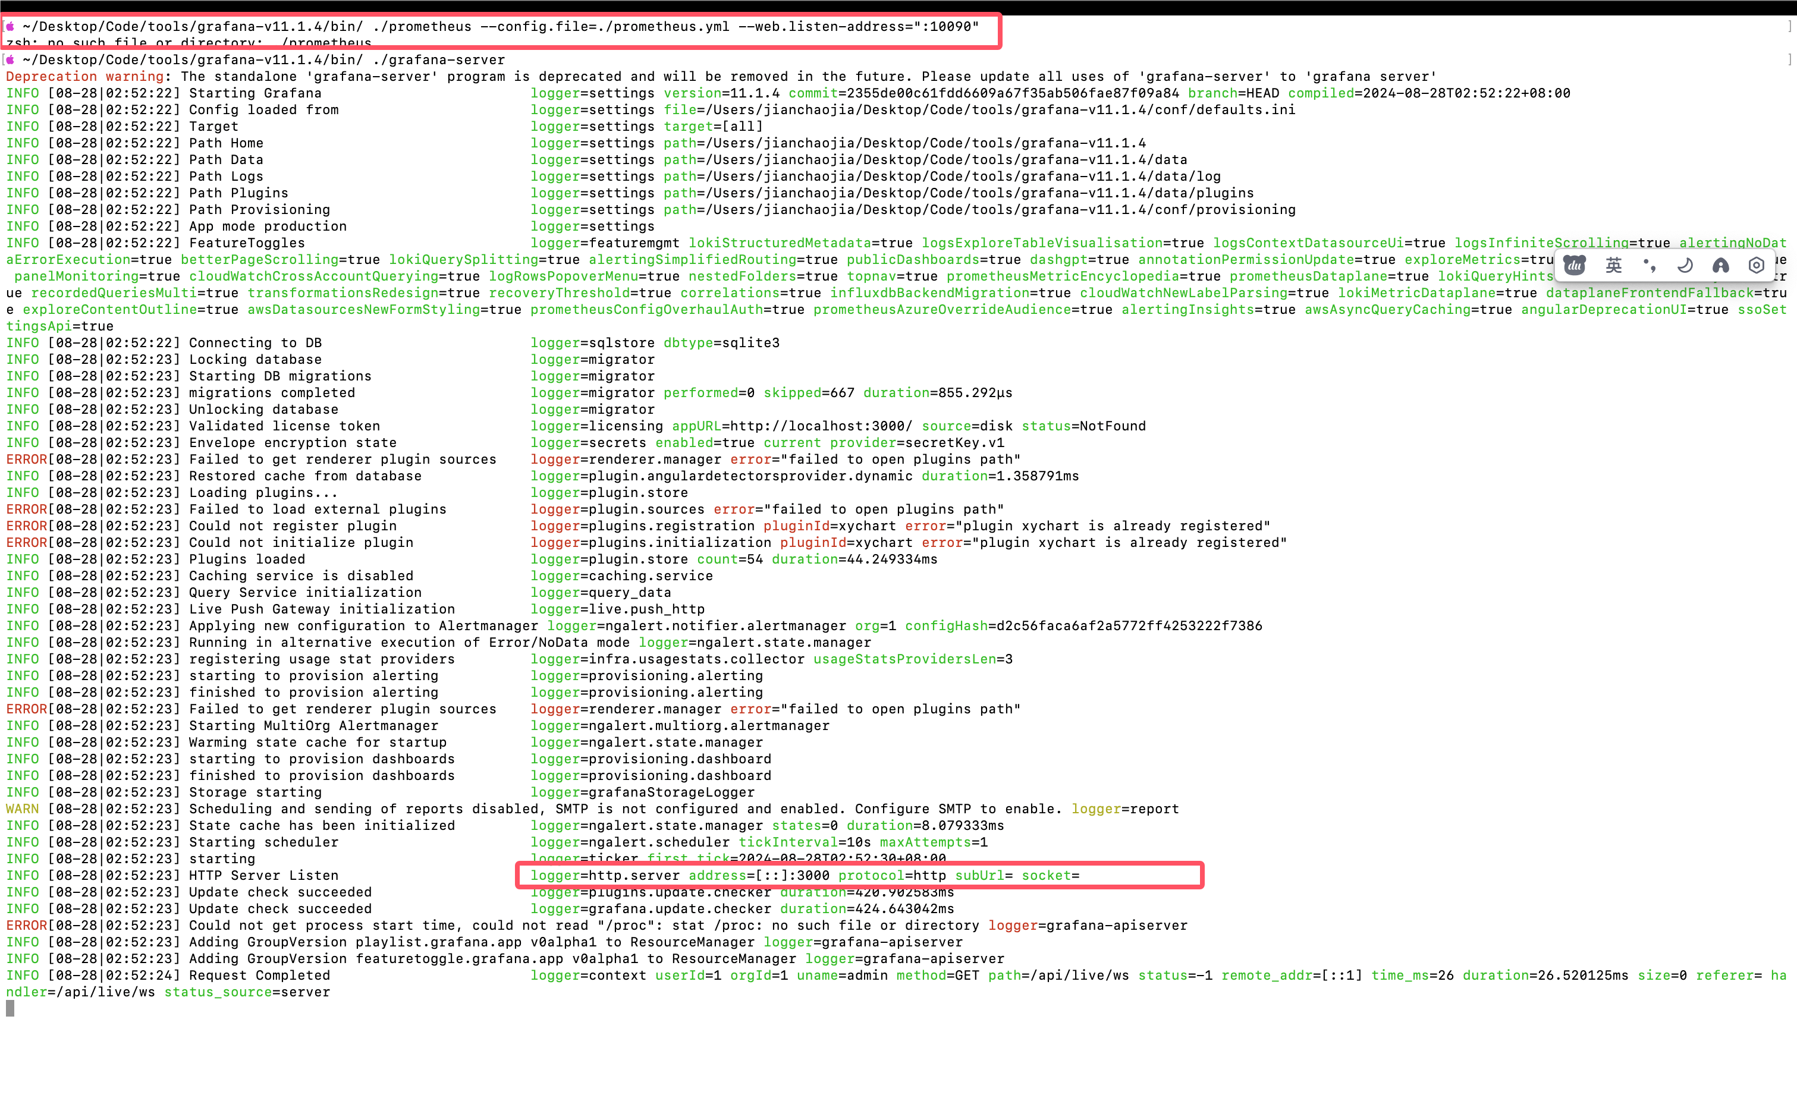Screen dimensions: 1797x1101
Task: Click the './grafana-server' command text
Action: click(438, 60)
